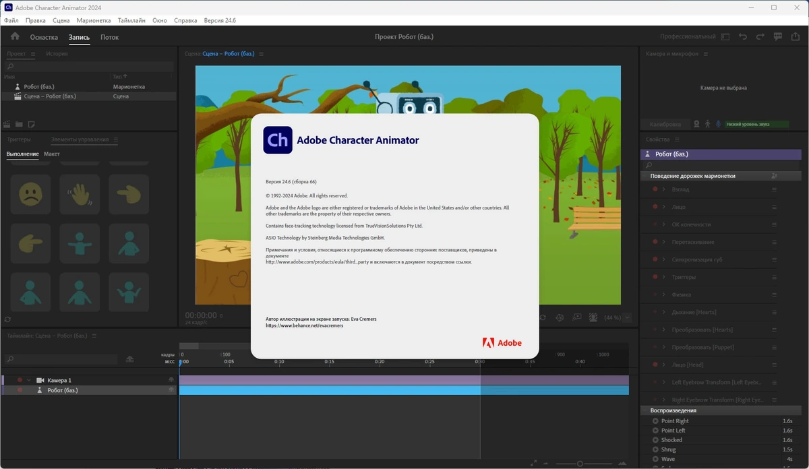Viewport: 809px width, 469px height.
Task: Click the add behavior icon
Action: (x=775, y=176)
